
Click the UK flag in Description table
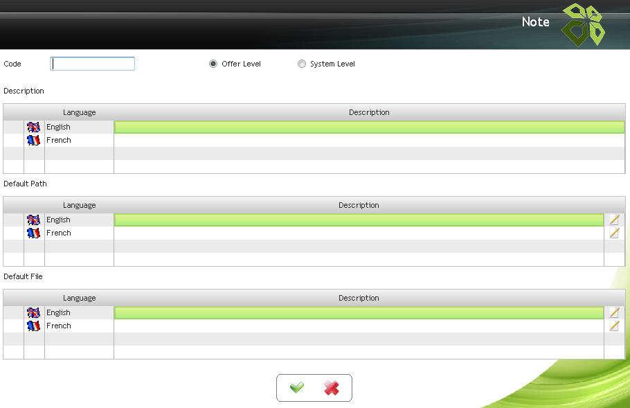click(34, 127)
